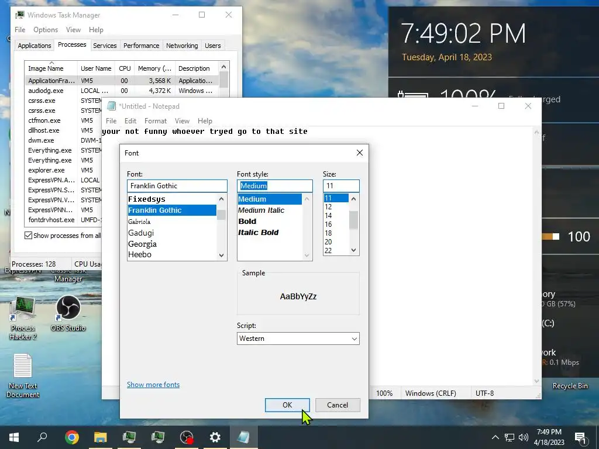Select font size 16
The width and height of the screenshot is (599, 449).
(336, 224)
